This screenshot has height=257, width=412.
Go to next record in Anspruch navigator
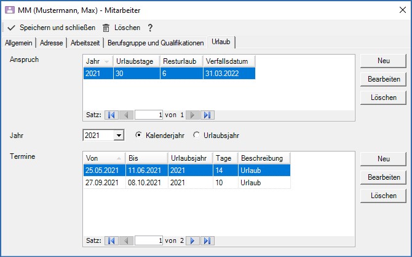coord(192,115)
